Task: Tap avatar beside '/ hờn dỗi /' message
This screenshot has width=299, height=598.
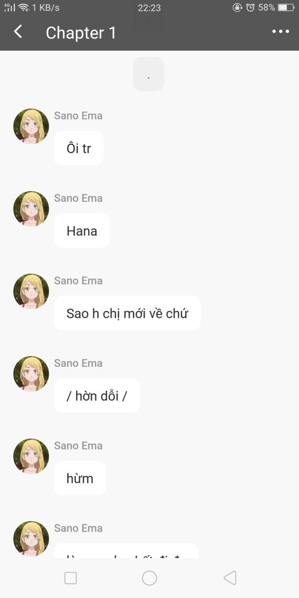Action: coord(31,374)
